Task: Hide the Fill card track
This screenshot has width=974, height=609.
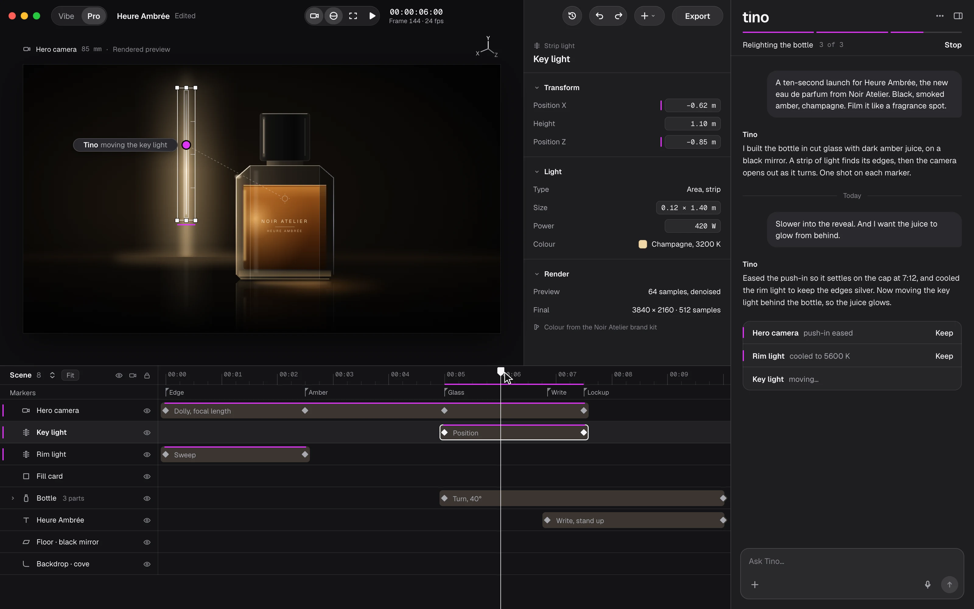Action: click(147, 477)
